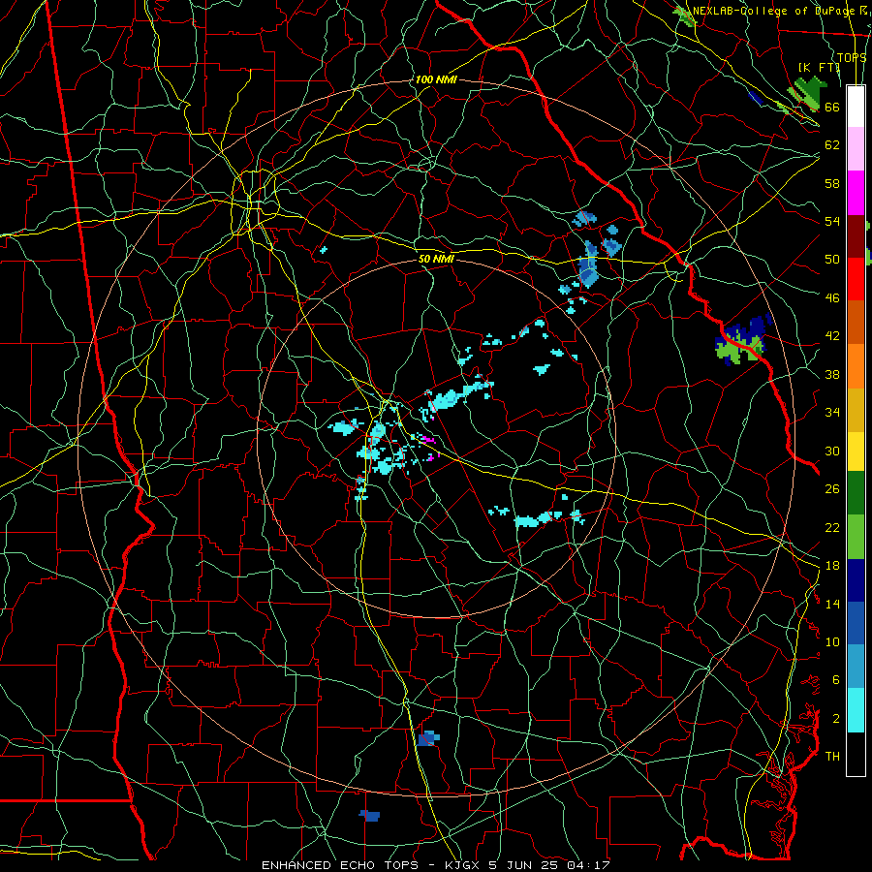Image resolution: width=872 pixels, height=872 pixels.
Task: Click the '42' legend value
Action: point(832,336)
